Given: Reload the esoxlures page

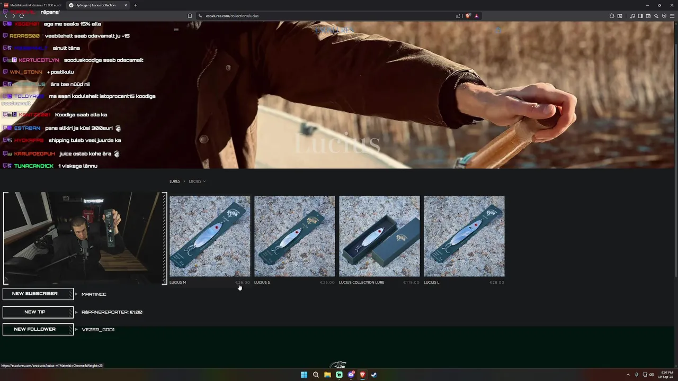Looking at the screenshot, I should (22, 16).
